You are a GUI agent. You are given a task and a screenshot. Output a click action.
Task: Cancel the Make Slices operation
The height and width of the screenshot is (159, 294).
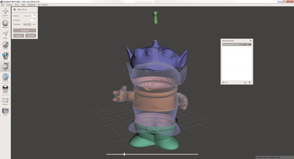pos(31,36)
